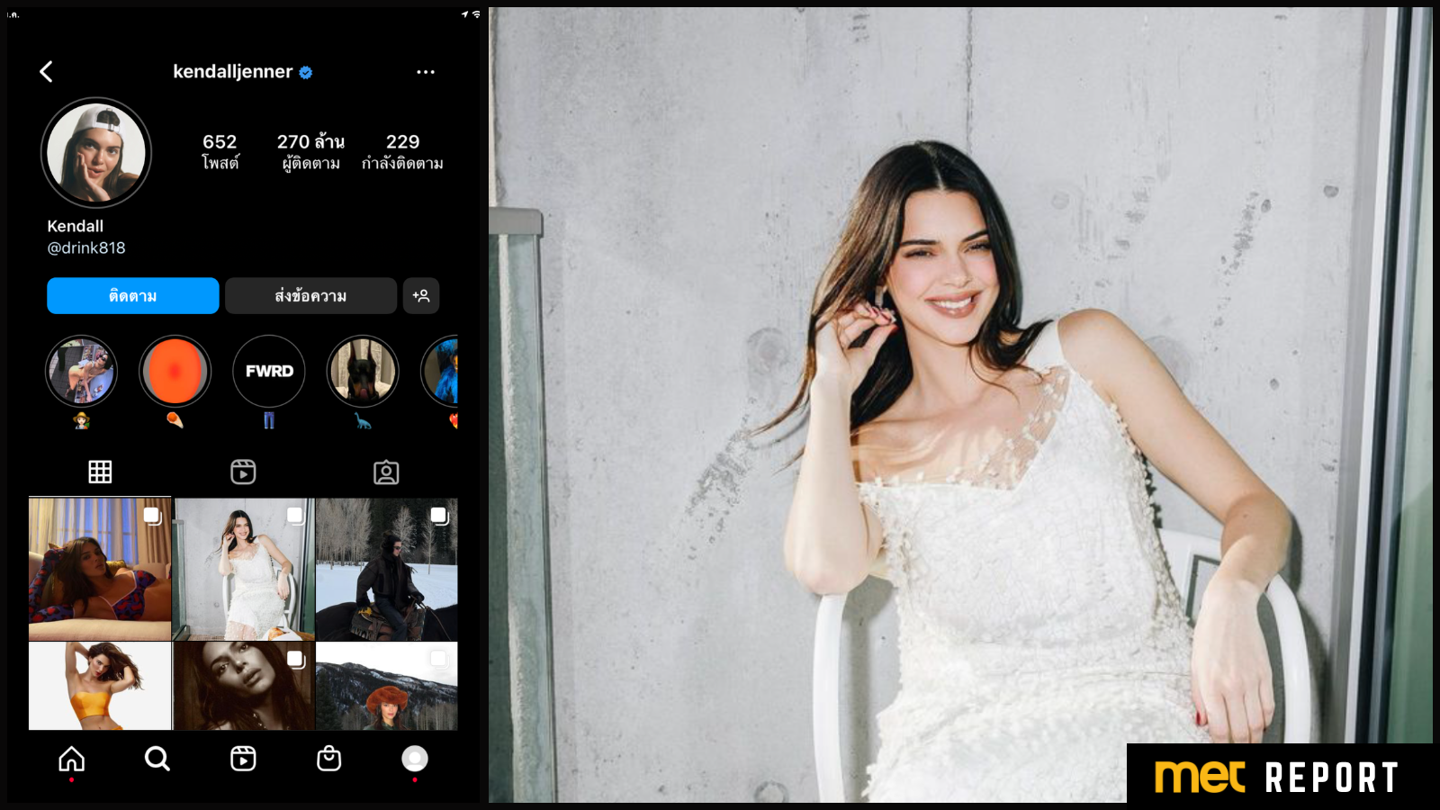Tap the carousel icon on white dress post
1440x810 pixels.
(295, 516)
